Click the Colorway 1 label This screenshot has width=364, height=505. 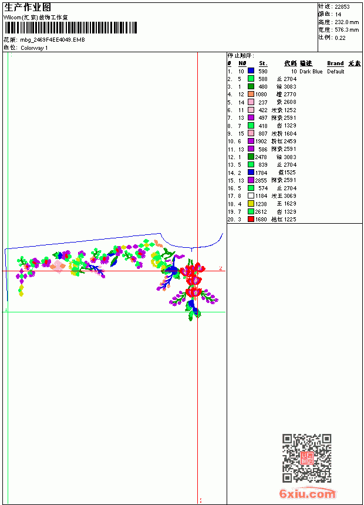click(34, 48)
